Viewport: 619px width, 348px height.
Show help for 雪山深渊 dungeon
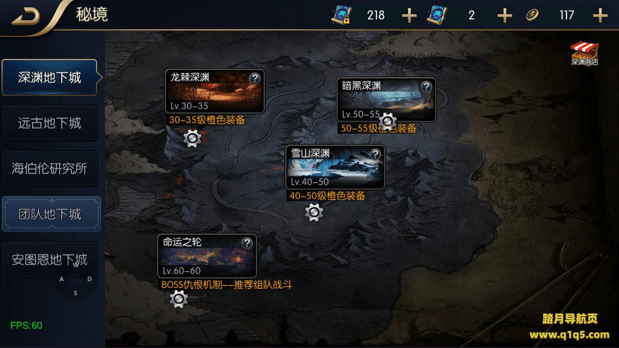(x=375, y=154)
